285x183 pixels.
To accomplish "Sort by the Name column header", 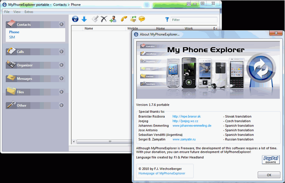I will [x=104, y=28].
